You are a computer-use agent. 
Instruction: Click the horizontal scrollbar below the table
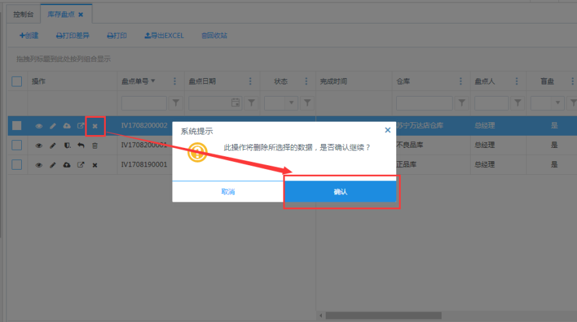[x=449, y=316]
